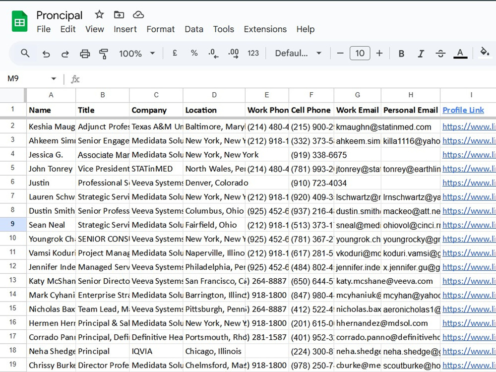Image resolution: width=496 pixels, height=372 pixels.
Task: Select the Chicago, Illinois cell
Action: pyautogui.click(x=214, y=351)
